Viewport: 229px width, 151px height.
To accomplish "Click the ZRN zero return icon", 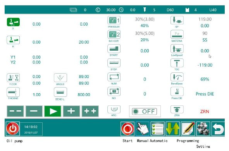I will point(177,109).
